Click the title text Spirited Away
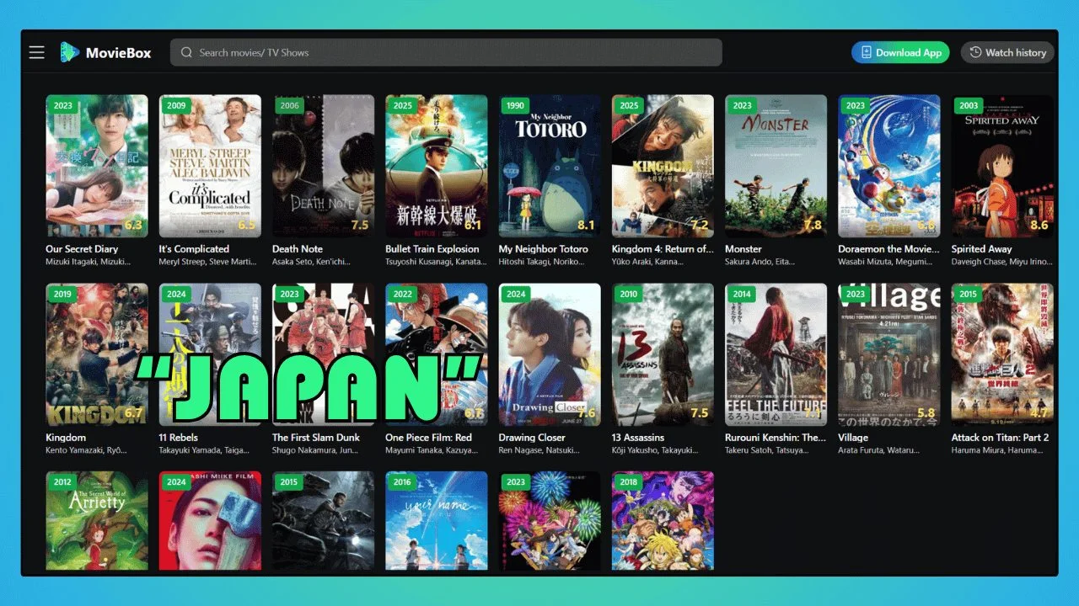Viewport: 1079px width, 606px height. pyautogui.click(x=982, y=249)
